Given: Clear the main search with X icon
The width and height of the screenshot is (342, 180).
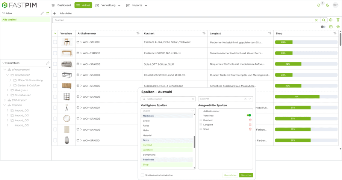Looking at the screenshot, I should pos(316,20).
